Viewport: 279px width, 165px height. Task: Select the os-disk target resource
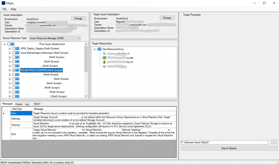tap(120, 58)
